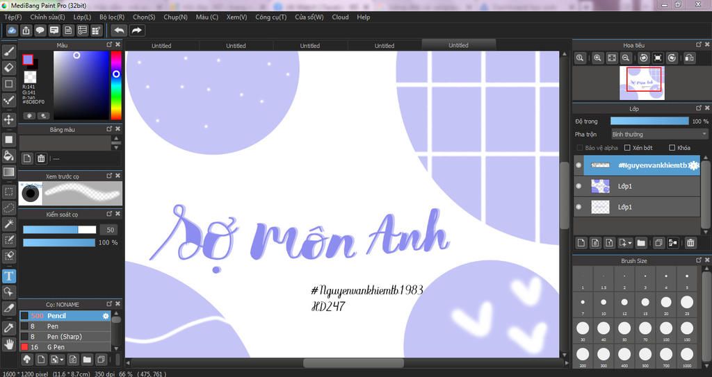Toggle the Bảo vệ alpha checkbox
Viewport: 712px width, 377px height.
[x=579, y=148]
